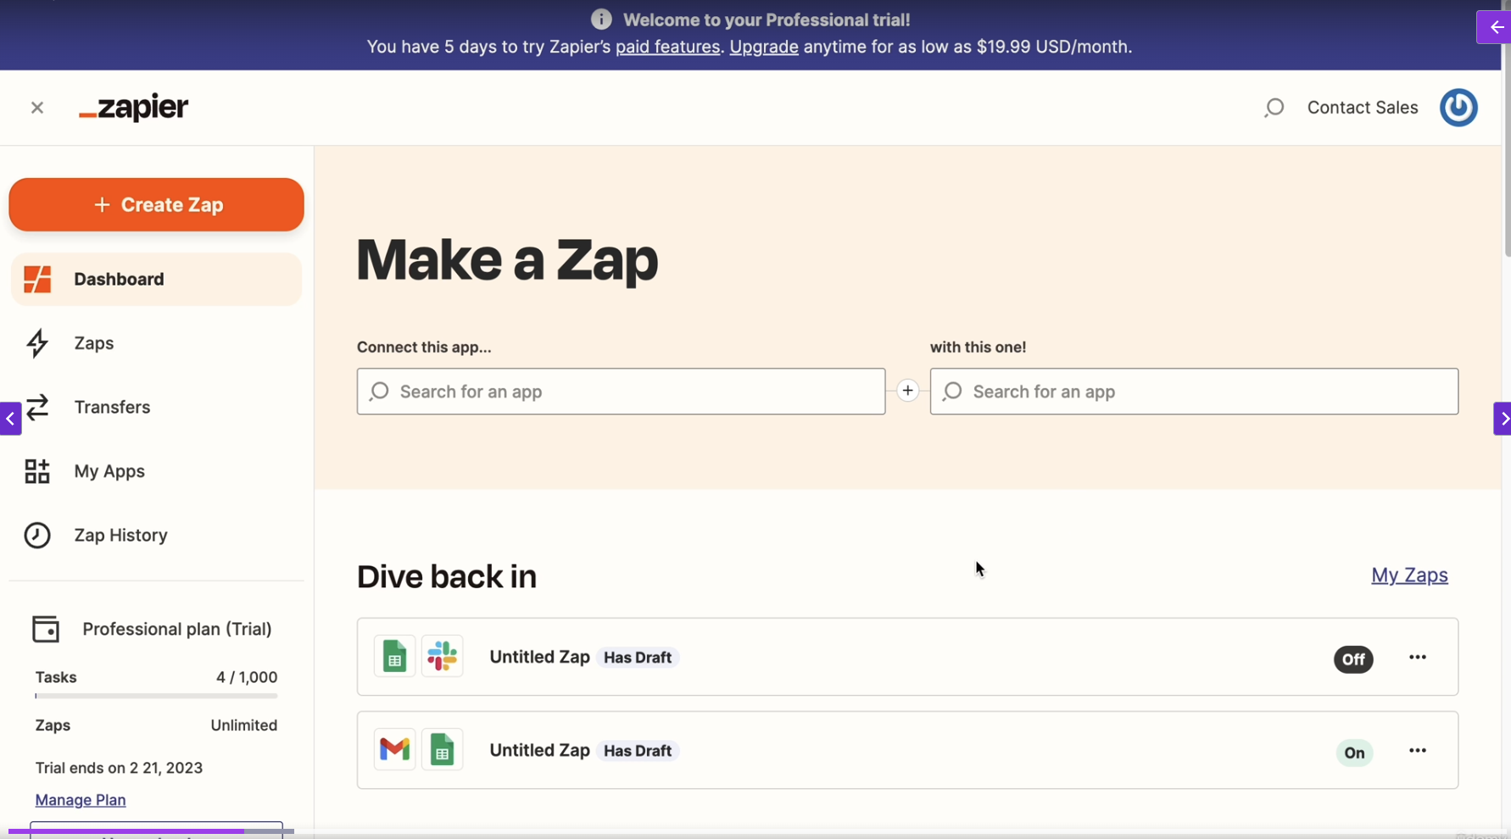This screenshot has height=839, width=1511.
Task: Open My Apps panel
Action: (109, 471)
